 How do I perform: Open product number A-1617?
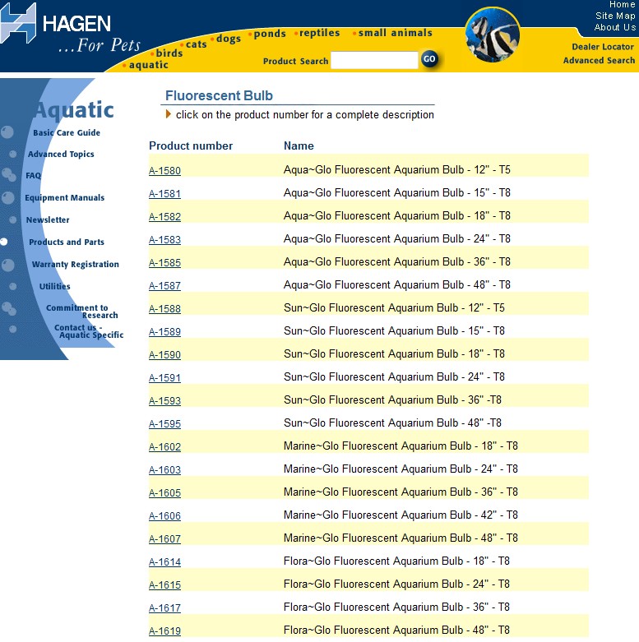point(164,608)
